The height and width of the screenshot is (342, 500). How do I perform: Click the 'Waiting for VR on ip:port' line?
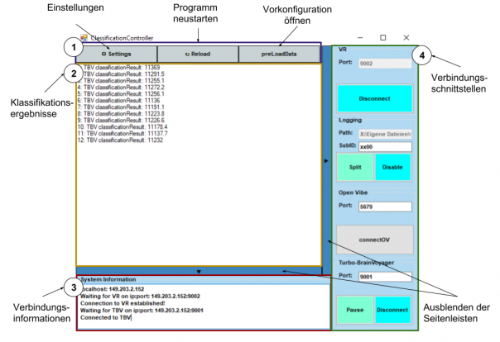(x=140, y=297)
